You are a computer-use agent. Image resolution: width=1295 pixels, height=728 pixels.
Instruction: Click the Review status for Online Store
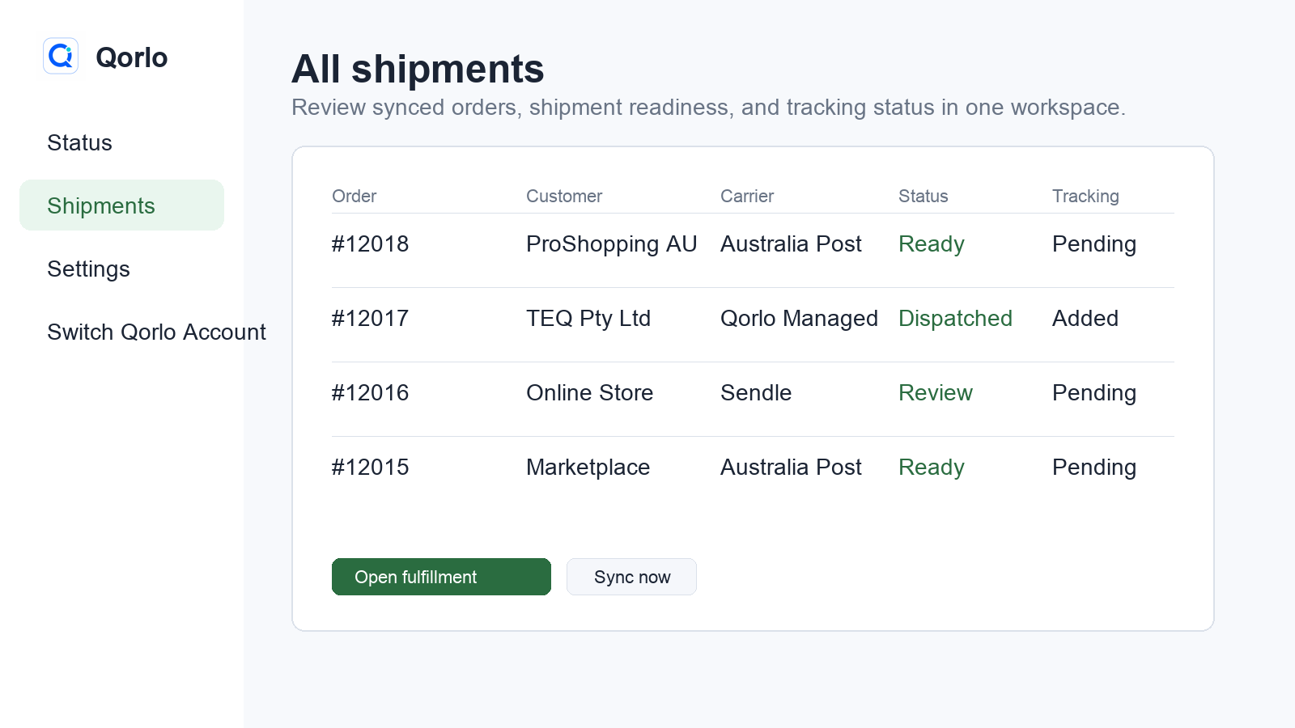(x=936, y=393)
